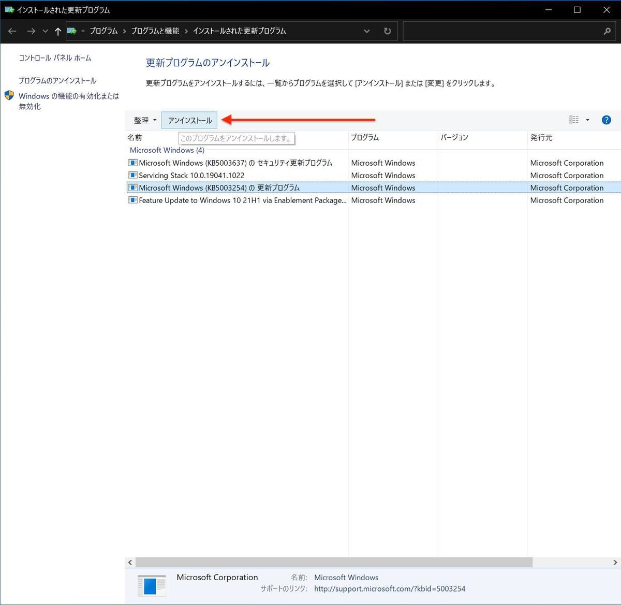621x605 pixels.
Task: Open Windows の機能の有効化または無効化 link
Action: (x=69, y=101)
